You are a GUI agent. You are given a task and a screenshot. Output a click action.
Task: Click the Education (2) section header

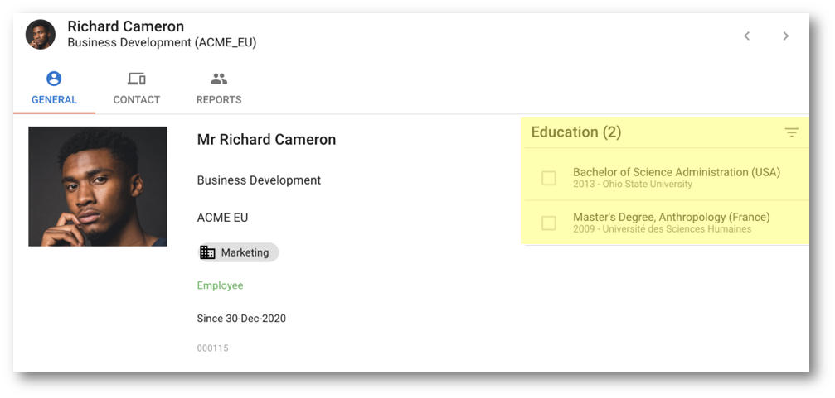click(x=576, y=132)
